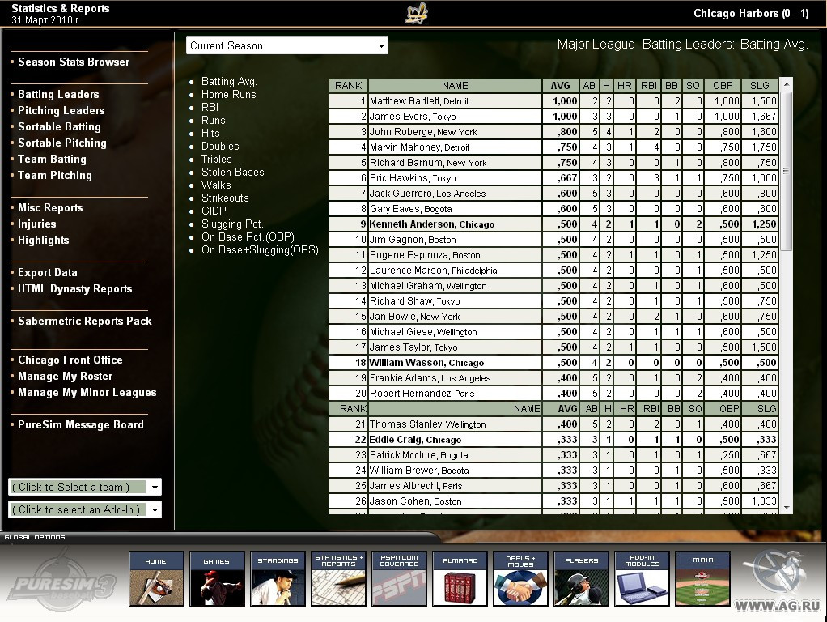This screenshot has height=622, width=827.
Task: Select Pitching Leaders in the sidebar
Action: [61, 110]
